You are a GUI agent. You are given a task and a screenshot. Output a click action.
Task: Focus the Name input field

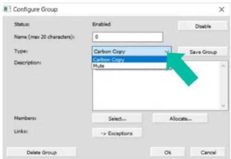128,37
